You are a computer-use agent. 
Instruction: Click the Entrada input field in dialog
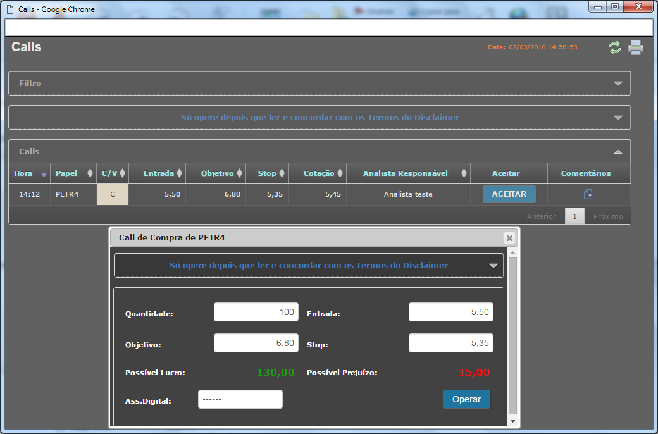click(450, 312)
